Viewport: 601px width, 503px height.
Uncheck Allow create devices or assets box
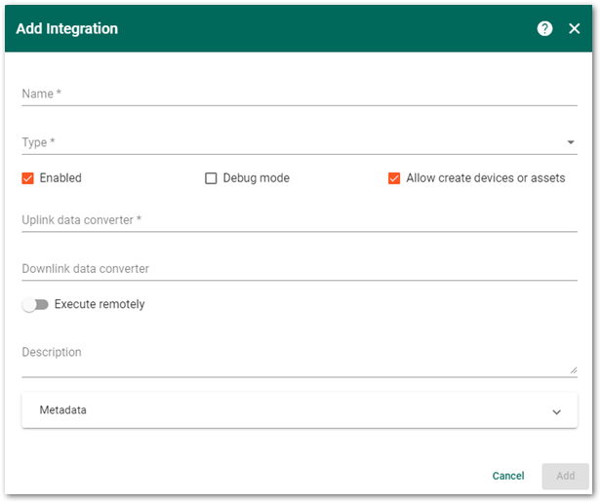coord(394,178)
